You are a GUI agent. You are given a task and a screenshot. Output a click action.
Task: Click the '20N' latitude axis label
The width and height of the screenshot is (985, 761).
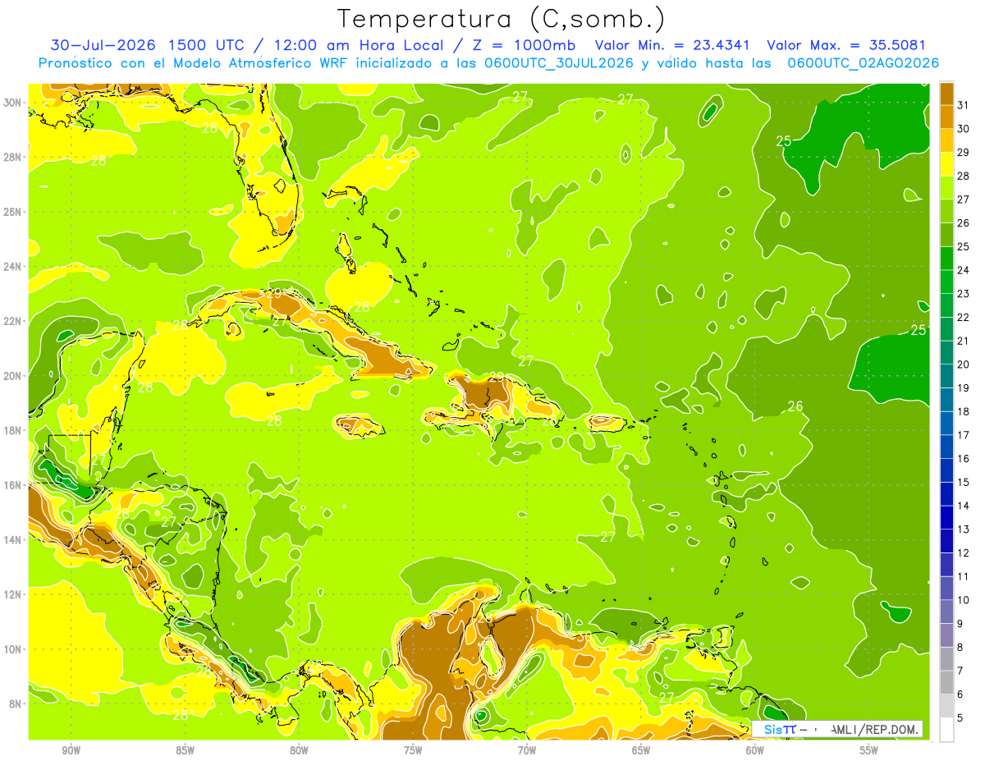14,376
